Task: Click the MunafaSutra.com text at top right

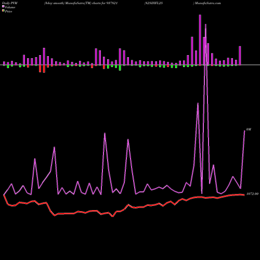Action: (207, 3)
